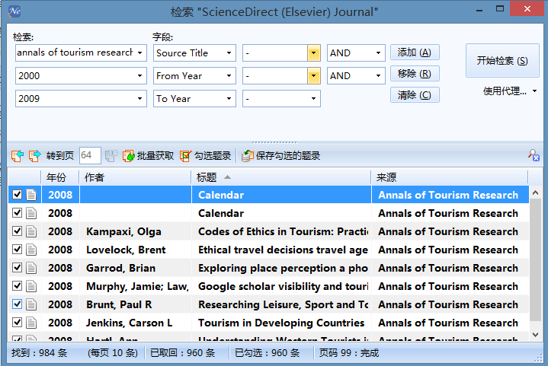The height and width of the screenshot is (366, 548).
Task: Select row titled Ethical travel decisions travel age
Action: coord(268,250)
